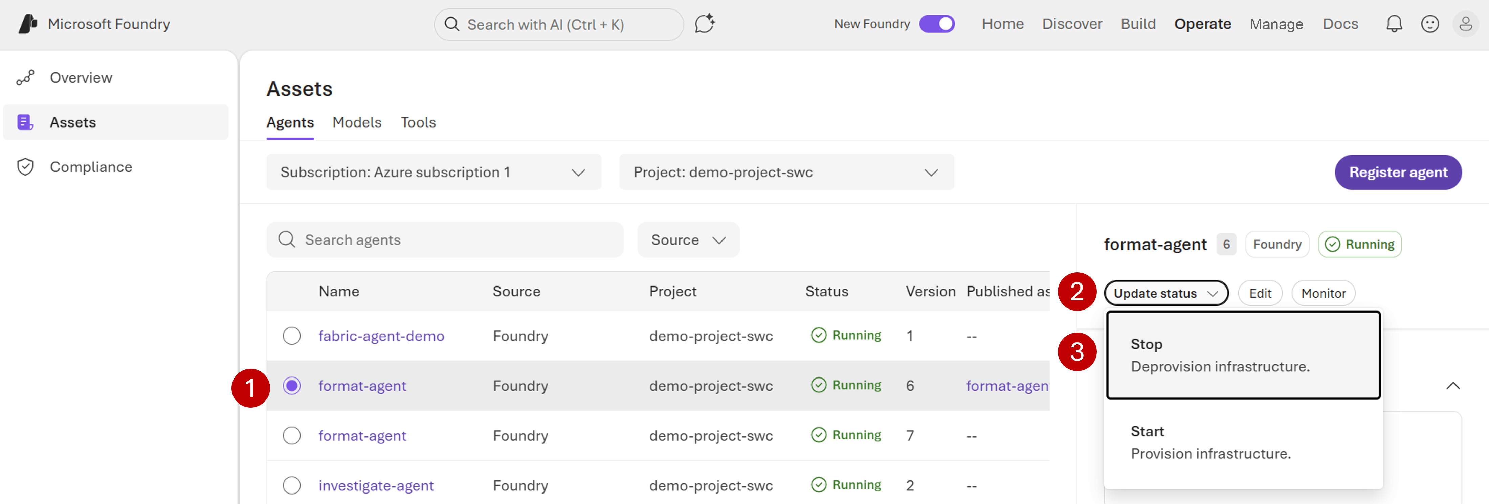This screenshot has width=1489, height=504.
Task: Select the investigate-agent radio button
Action: pyautogui.click(x=292, y=485)
